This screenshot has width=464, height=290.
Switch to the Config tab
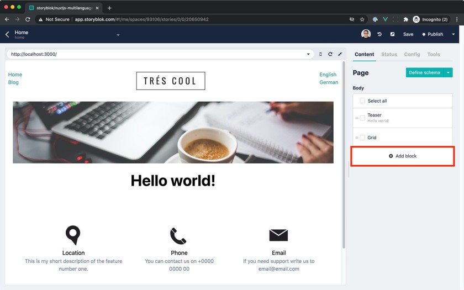pyautogui.click(x=412, y=55)
